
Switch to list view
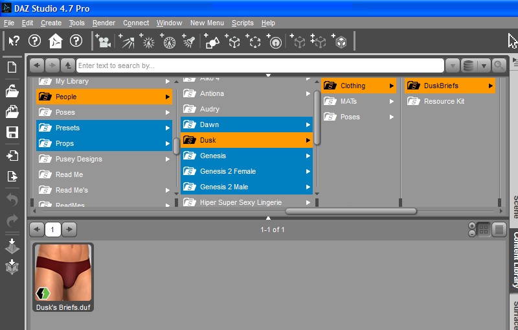499,229
